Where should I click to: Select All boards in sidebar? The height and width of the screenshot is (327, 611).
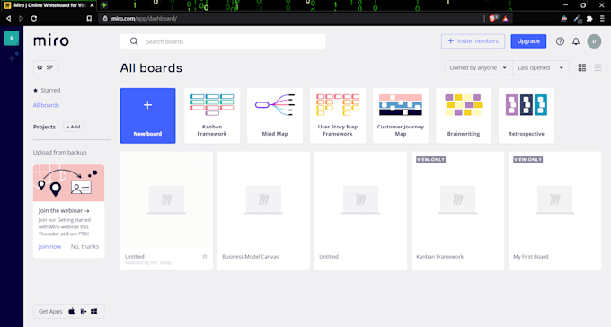(46, 105)
